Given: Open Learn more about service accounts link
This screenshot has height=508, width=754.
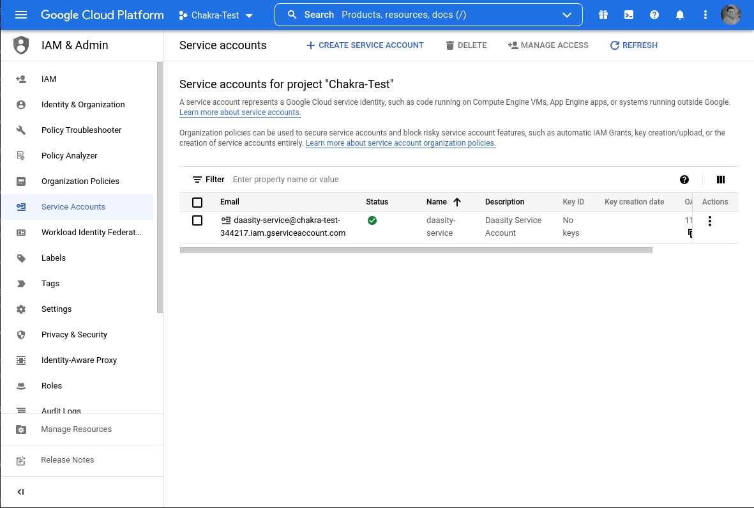Looking at the screenshot, I should coord(240,112).
